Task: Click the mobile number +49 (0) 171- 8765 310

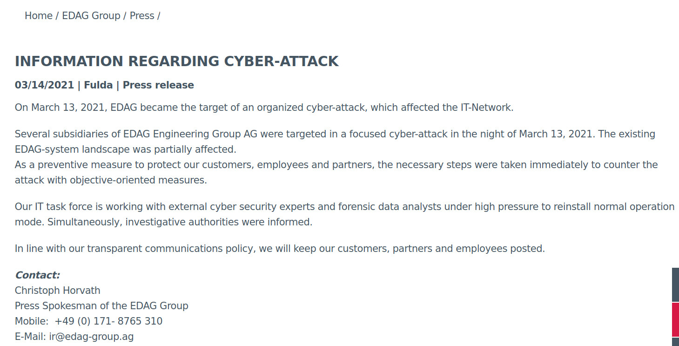Action: click(x=108, y=321)
